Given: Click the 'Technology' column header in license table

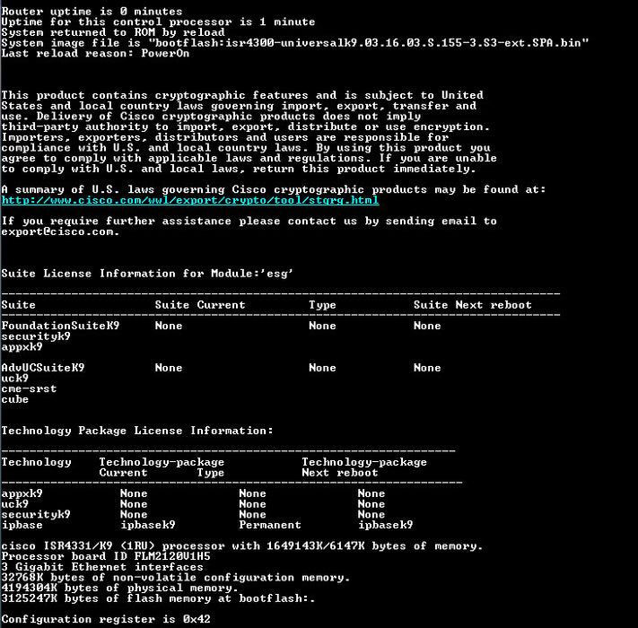Looking at the screenshot, I should [x=36, y=462].
